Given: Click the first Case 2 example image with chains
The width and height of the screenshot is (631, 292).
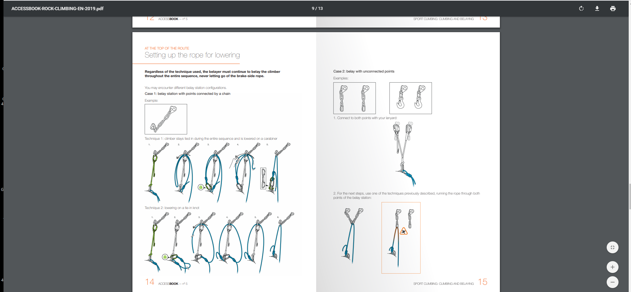Looking at the screenshot, I should pyautogui.click(x=354, y=98).
